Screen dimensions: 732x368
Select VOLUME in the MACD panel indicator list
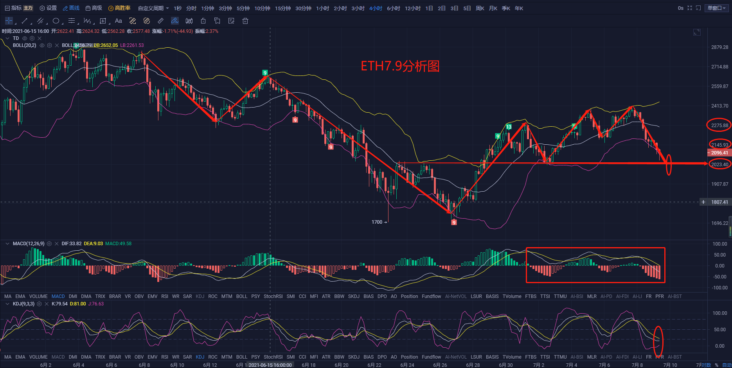38,296
